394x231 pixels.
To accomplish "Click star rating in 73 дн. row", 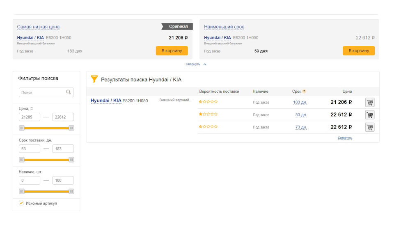I will pyautogui.click(x=208, y=126).
